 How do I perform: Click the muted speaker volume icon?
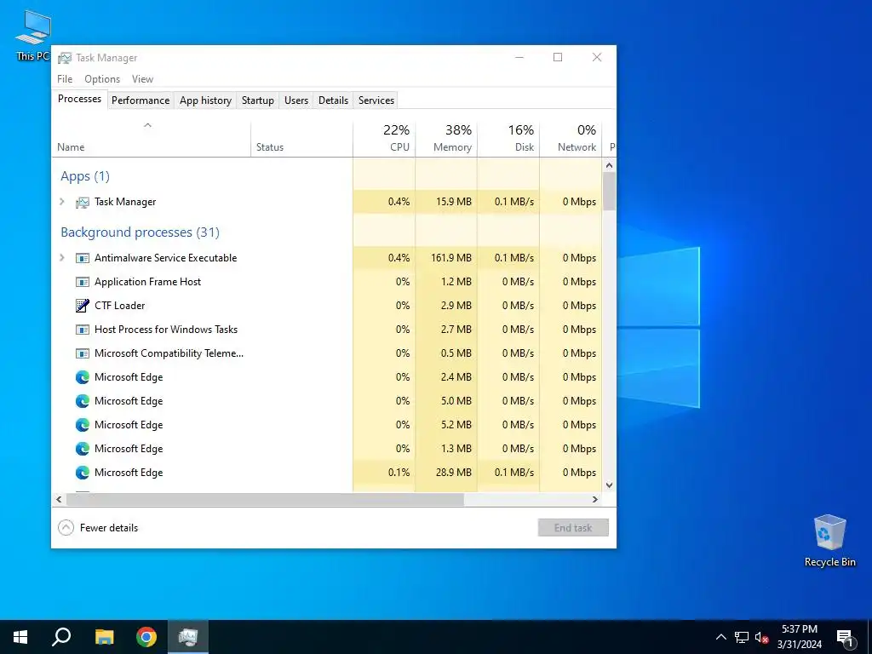pos(761,637)
